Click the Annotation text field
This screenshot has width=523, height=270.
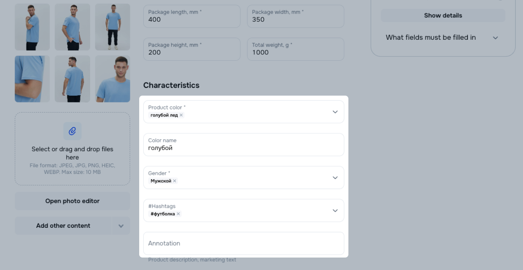point(243,243)
